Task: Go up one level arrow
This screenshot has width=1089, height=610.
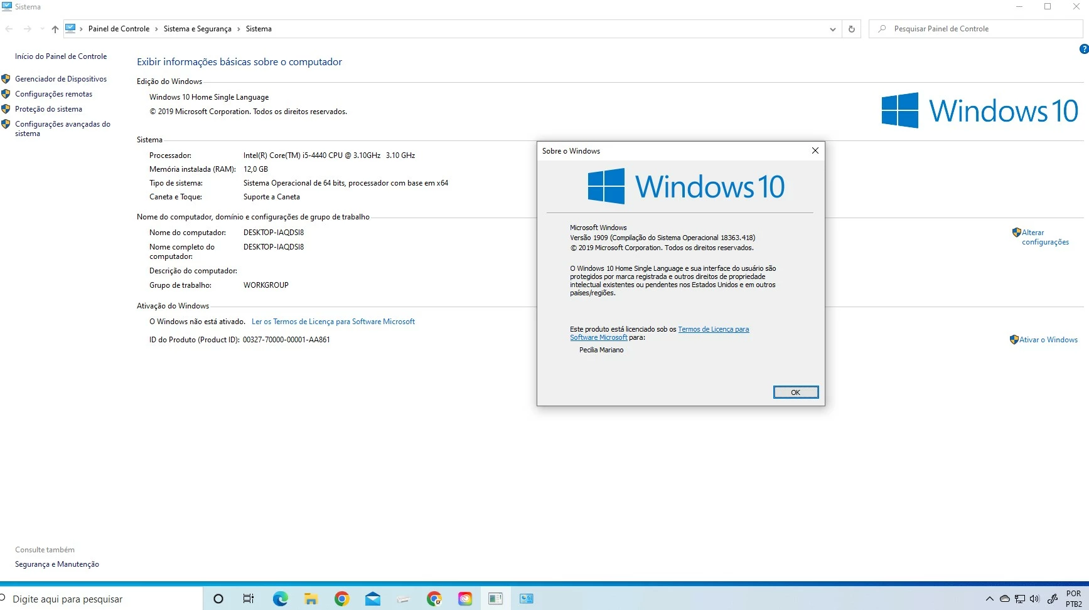Action: pyautogui.click(x=55, y=29)
